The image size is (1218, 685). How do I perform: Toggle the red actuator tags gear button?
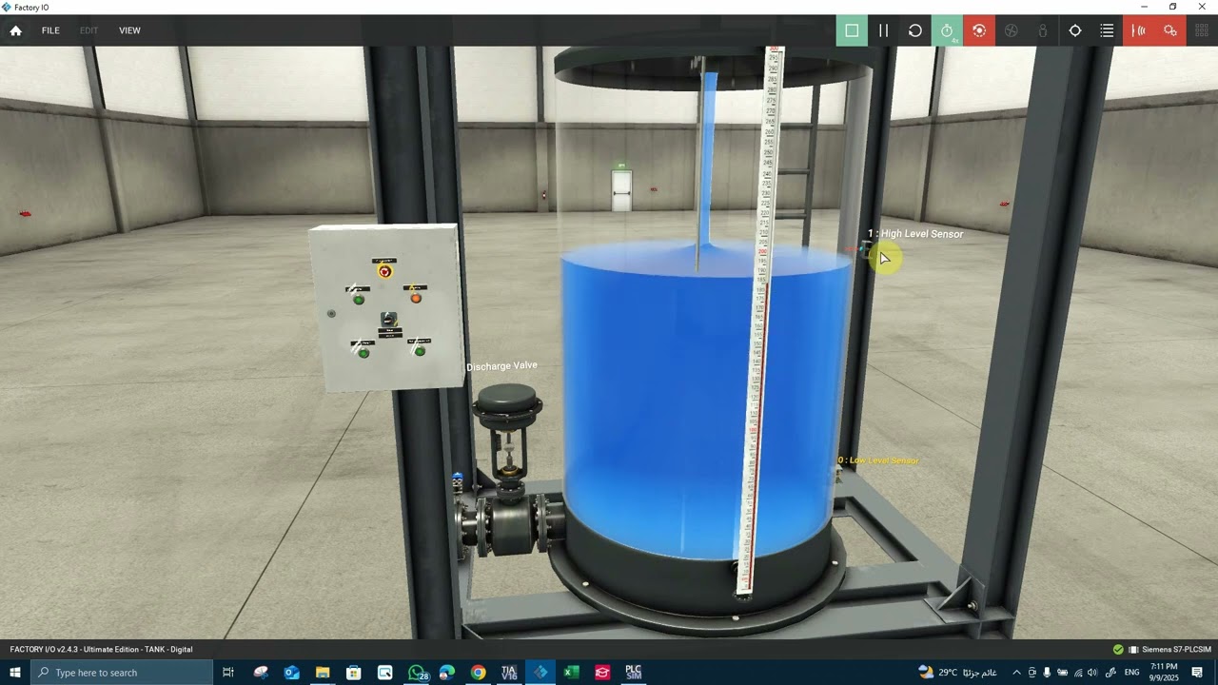1170,30
